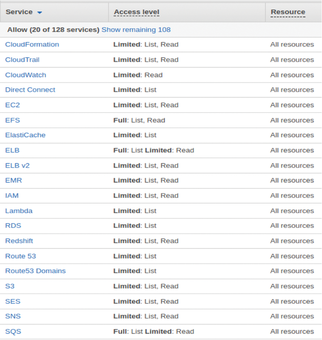Open the Route53 Domains service link
The width and height of the screenshot is (322, 340).
tap(35, 271)
